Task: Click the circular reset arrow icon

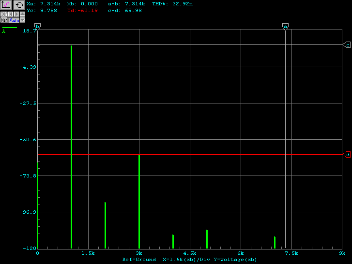Action: [19, 5]
